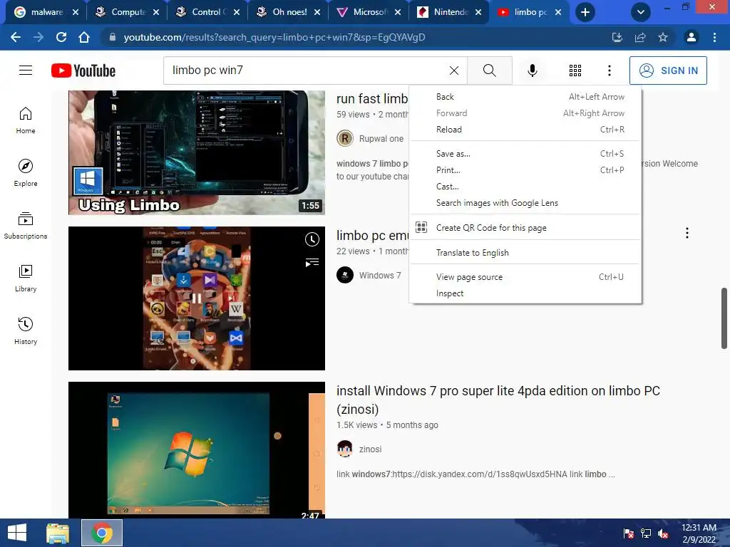The image size is (730, 547).
Task: Open the playing limbo pc emu thumbnail
Action: (x=197, y=298)
